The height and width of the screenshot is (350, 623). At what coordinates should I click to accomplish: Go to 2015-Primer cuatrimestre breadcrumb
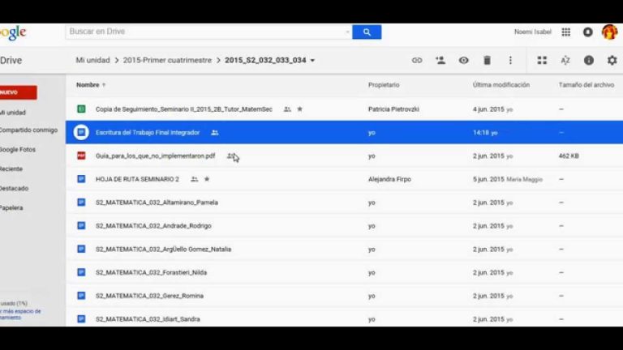[x=167, y=60]
